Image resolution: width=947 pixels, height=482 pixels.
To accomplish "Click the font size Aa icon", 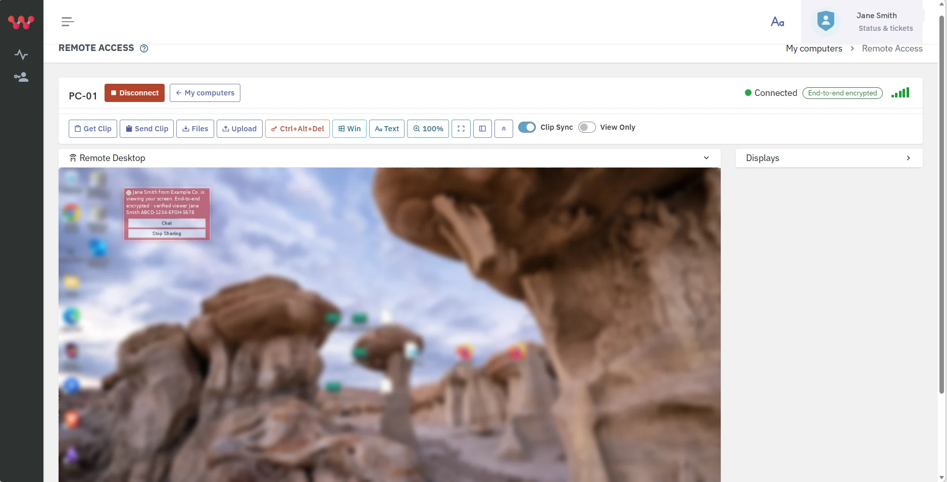I will tap(777, 22).
